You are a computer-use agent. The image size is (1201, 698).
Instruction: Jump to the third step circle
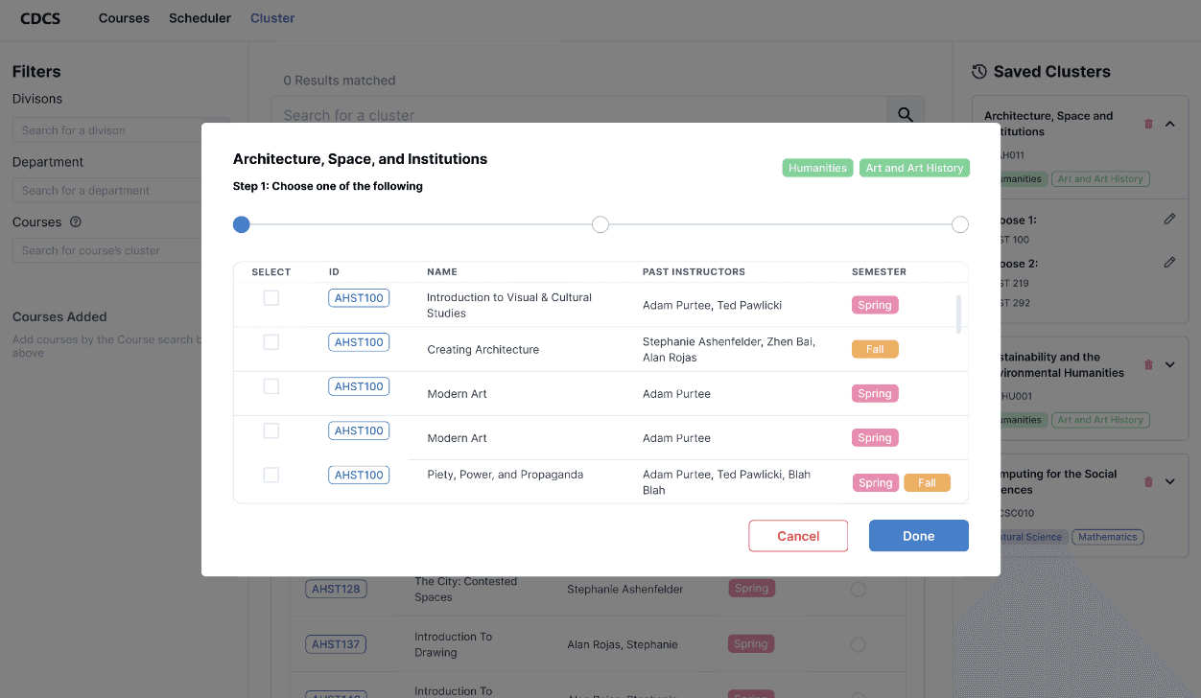click(x=960, y=224)
